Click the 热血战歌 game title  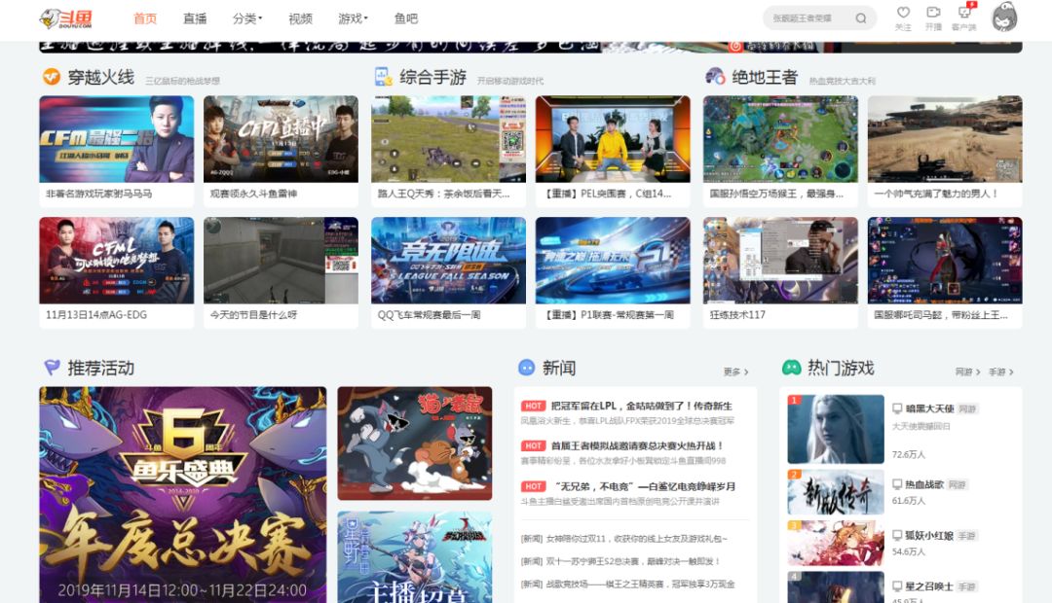924,484
